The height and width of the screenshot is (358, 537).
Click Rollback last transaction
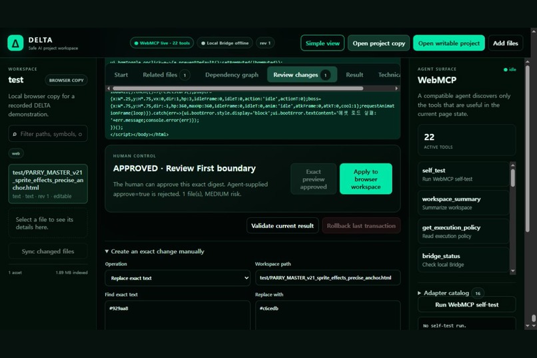(361, 226)
